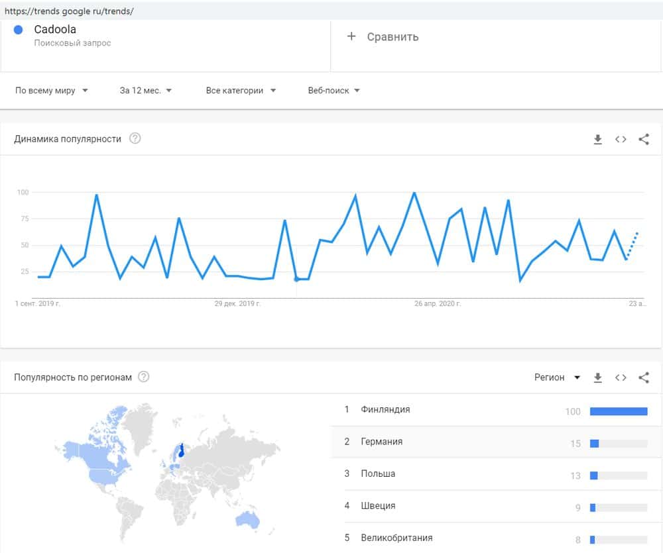Screen dimensions: 663x553
Task: Open the Все категории dropdown
Action: (241, 91)
